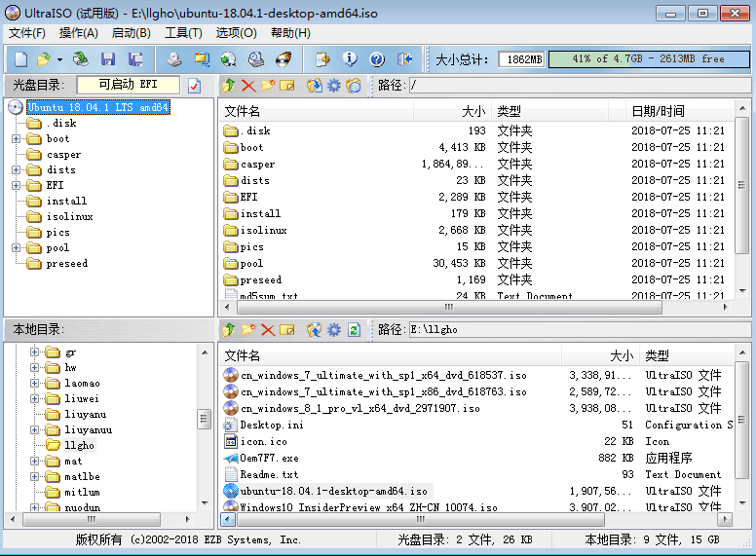This screenshot has width=756, height=556.
Task: Click local path field showing E:\llgho
Action: coord(580,330)
